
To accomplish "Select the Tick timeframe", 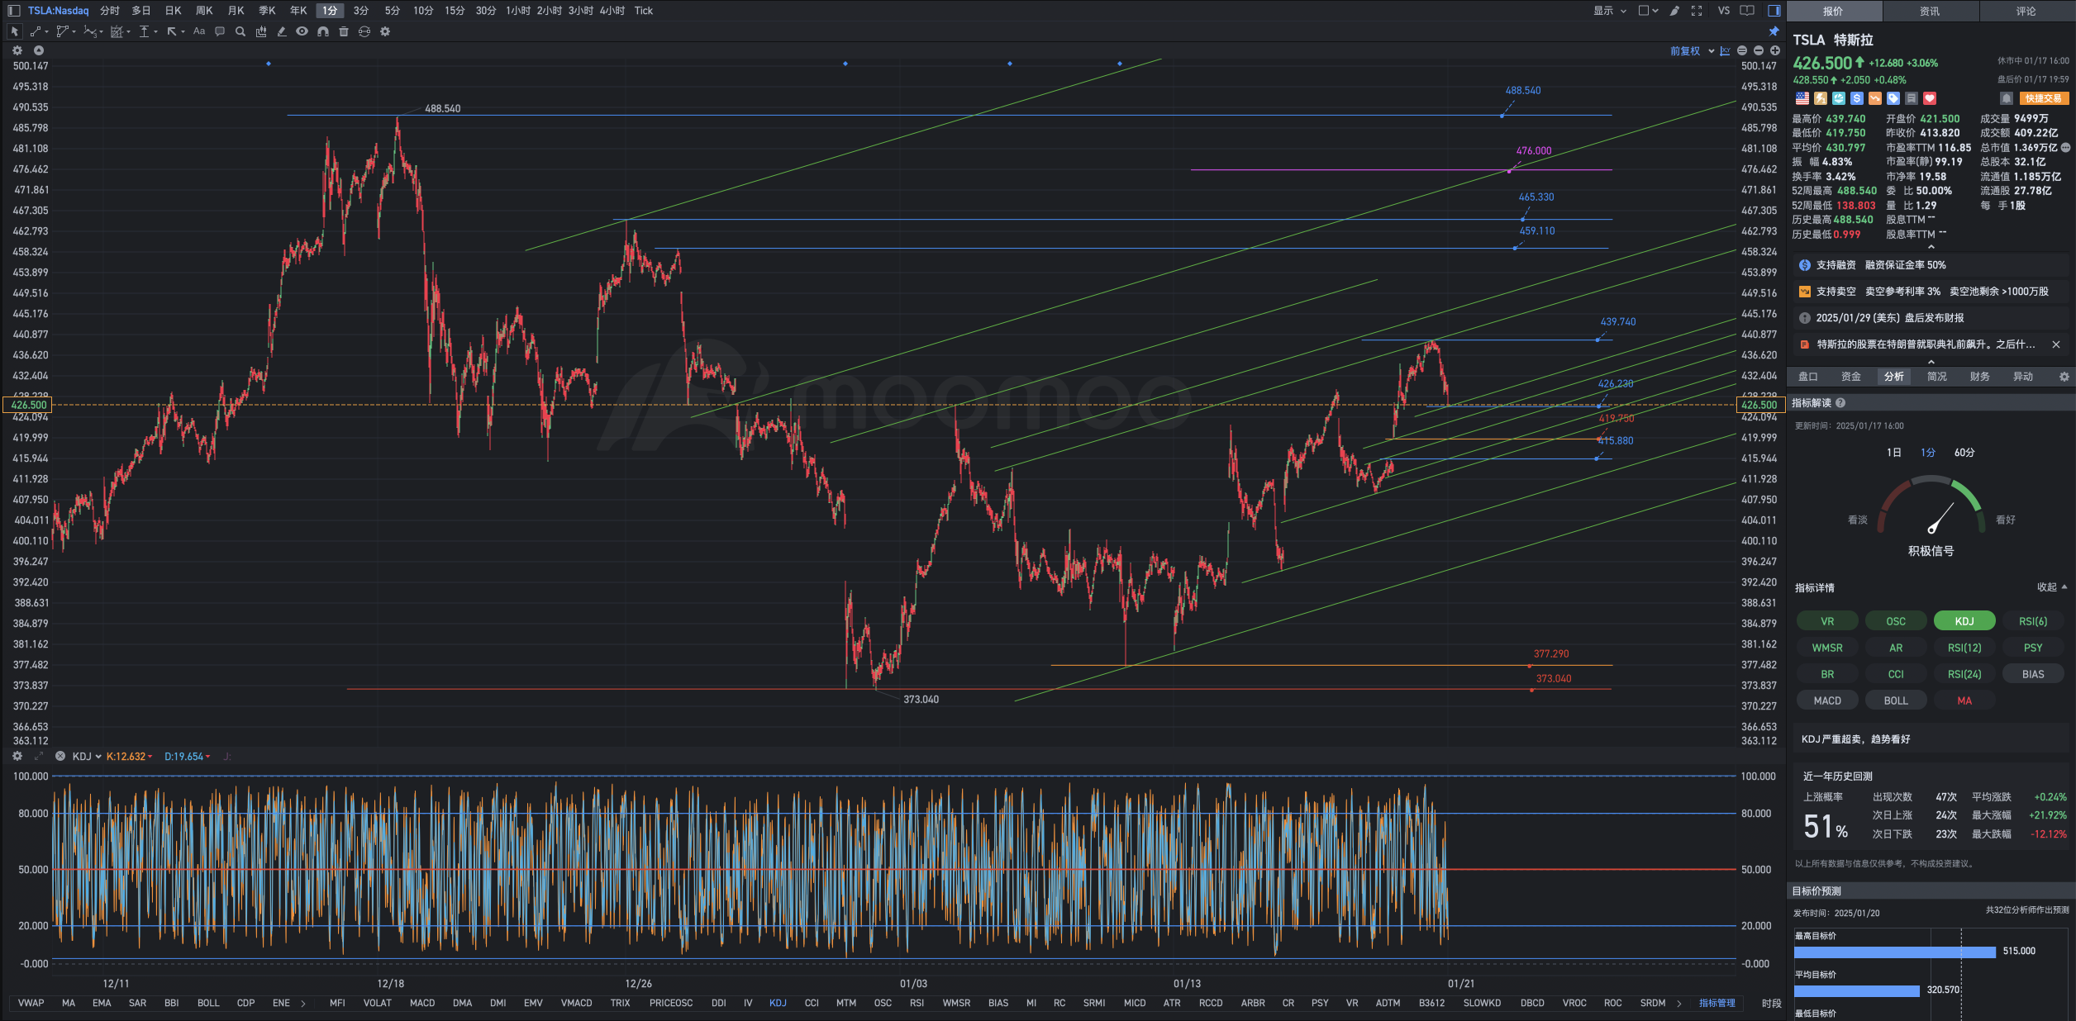I will [644, 11].
